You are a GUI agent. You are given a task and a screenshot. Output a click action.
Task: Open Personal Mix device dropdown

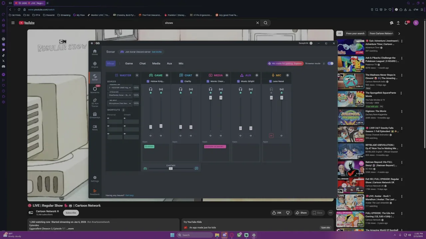click(x=120, y=88)
